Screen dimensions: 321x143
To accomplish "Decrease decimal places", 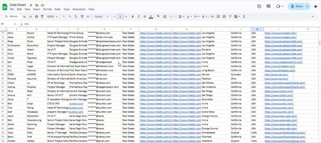I will coord(76,17).
